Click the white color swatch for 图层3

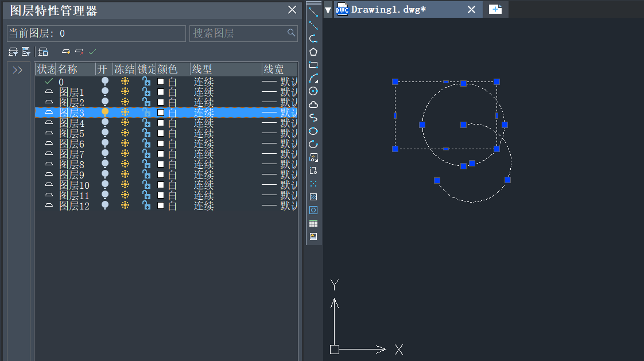point(161,112)
